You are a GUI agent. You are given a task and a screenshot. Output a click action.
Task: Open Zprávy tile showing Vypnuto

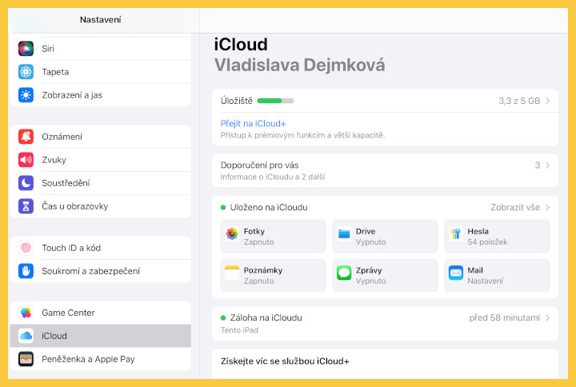click(x=385, y=275)
